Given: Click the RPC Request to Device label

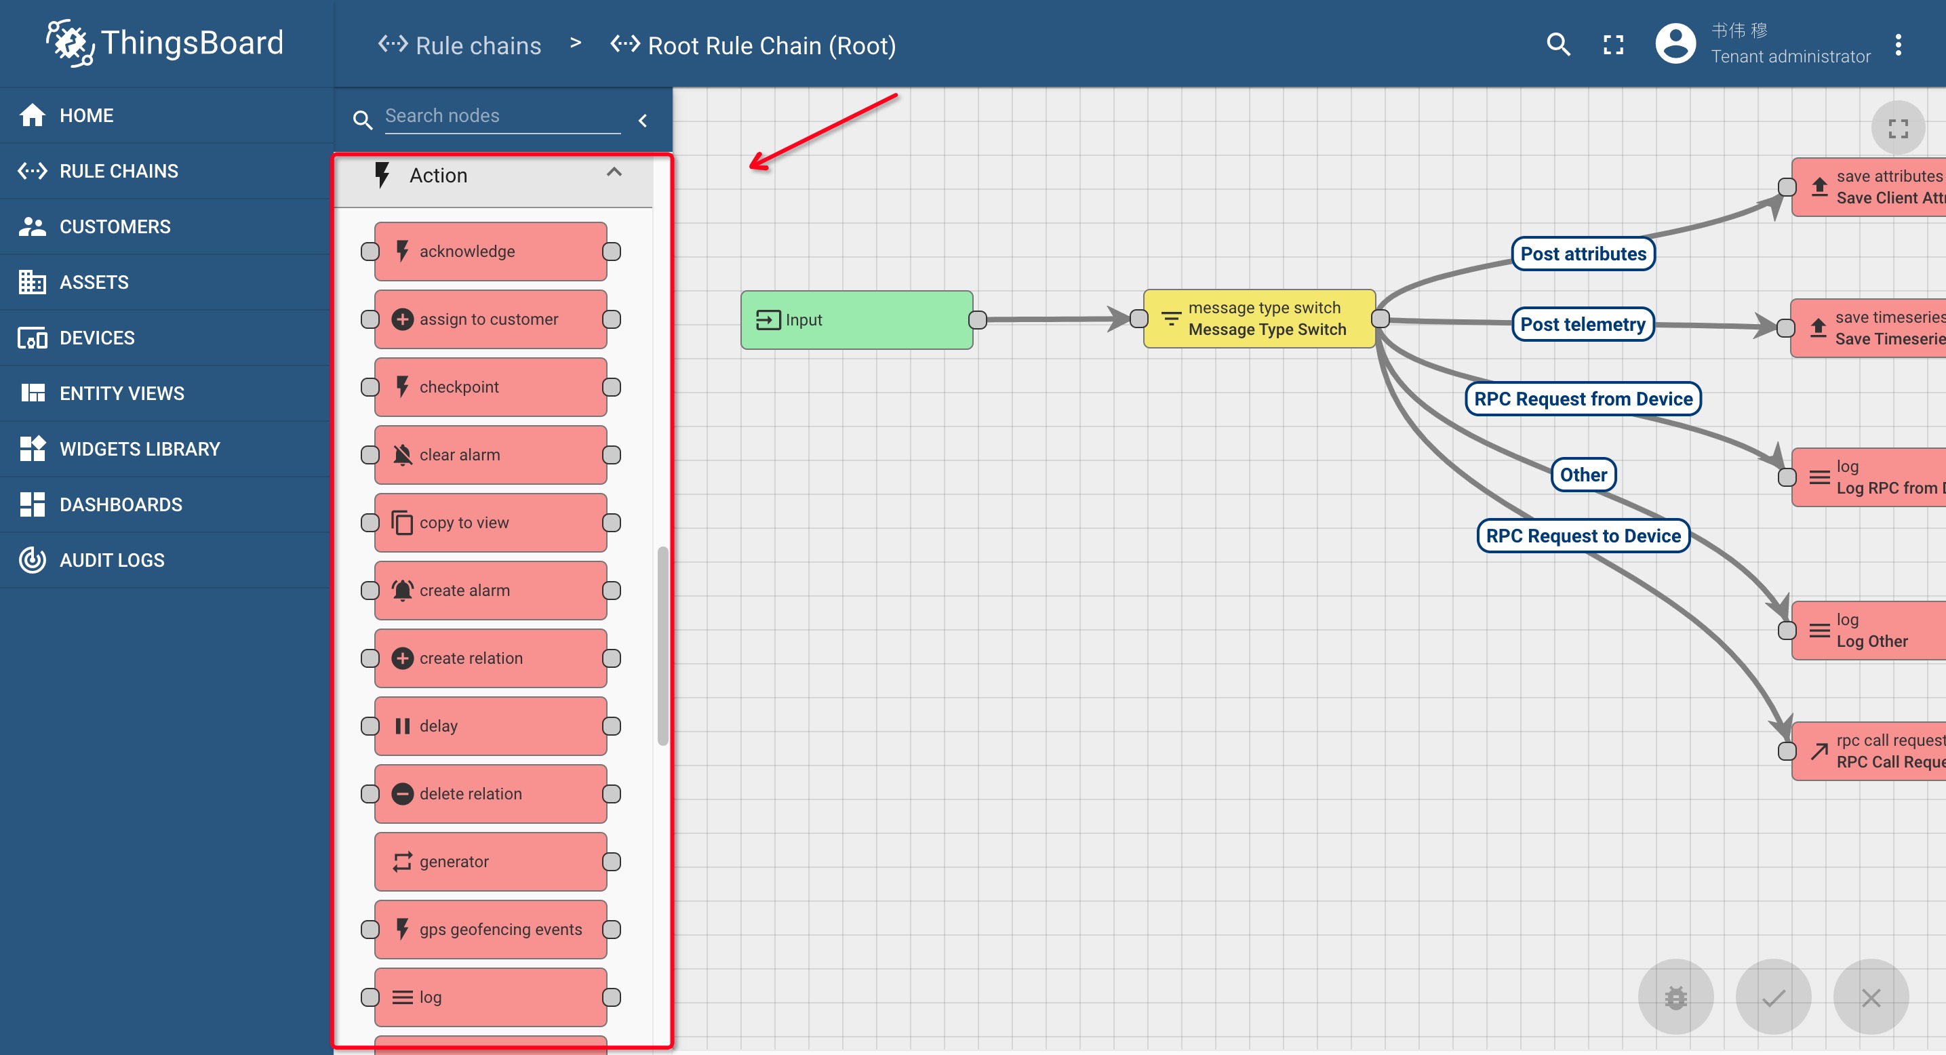Looking at the screenshot, I should [x=1583, y=536].
